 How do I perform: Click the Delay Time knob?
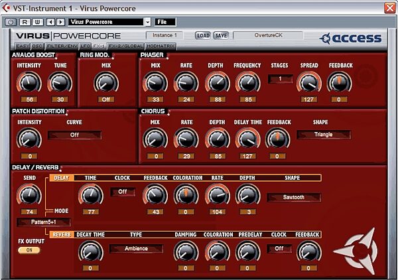click(91, 194)
